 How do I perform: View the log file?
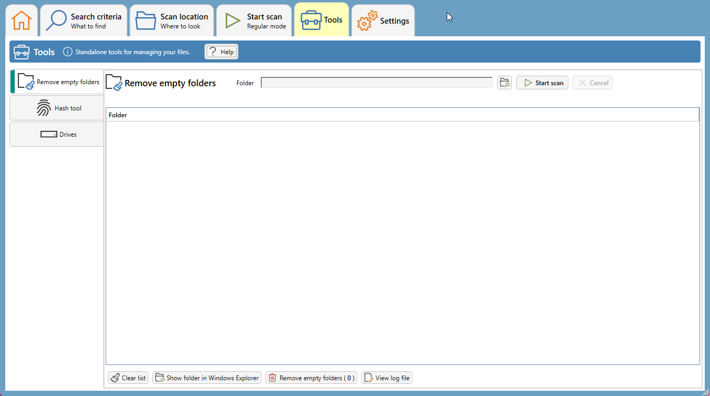387,378
